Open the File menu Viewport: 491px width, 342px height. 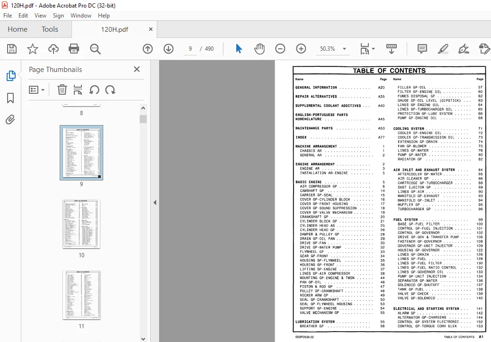coord(8,16)
